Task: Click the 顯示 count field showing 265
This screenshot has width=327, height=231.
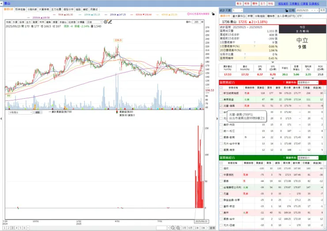Action: tap(196, 22)
